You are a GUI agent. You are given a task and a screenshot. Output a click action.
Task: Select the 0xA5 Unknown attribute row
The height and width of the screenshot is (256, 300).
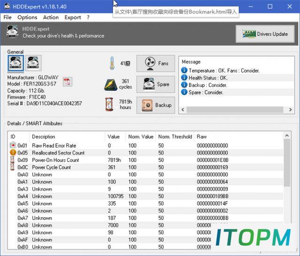tap(146, 203)
